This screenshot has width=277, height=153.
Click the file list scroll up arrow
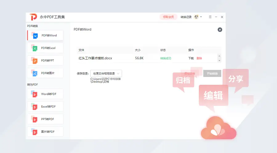(219, 56)
